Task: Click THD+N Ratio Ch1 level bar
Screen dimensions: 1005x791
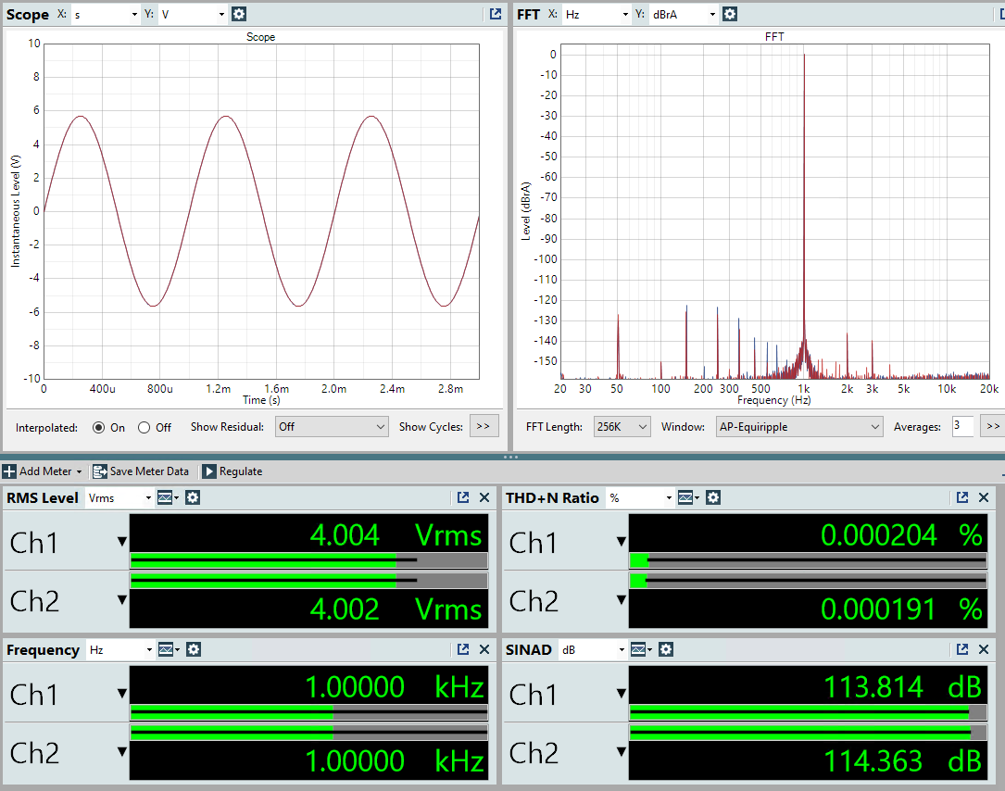Action: point(808,561)
